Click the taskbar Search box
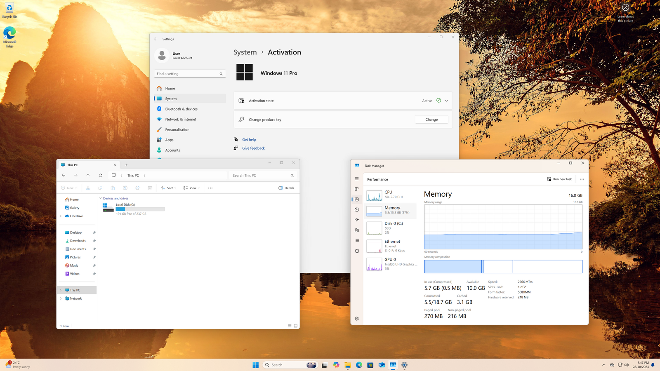 pyautogui.click(x=290, y=365)
